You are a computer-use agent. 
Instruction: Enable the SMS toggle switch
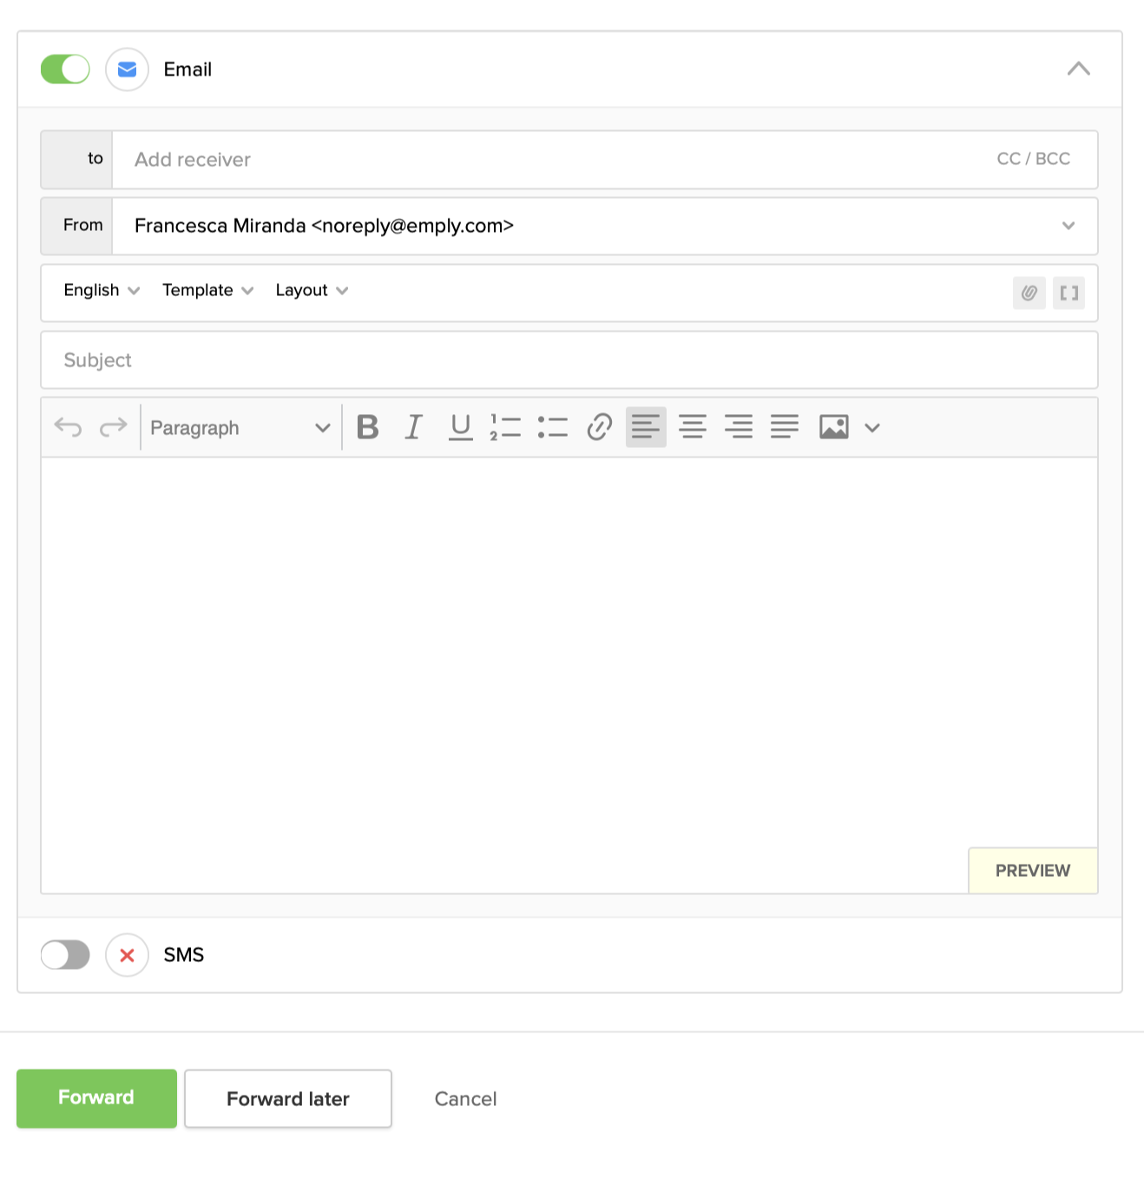[65, 955]
